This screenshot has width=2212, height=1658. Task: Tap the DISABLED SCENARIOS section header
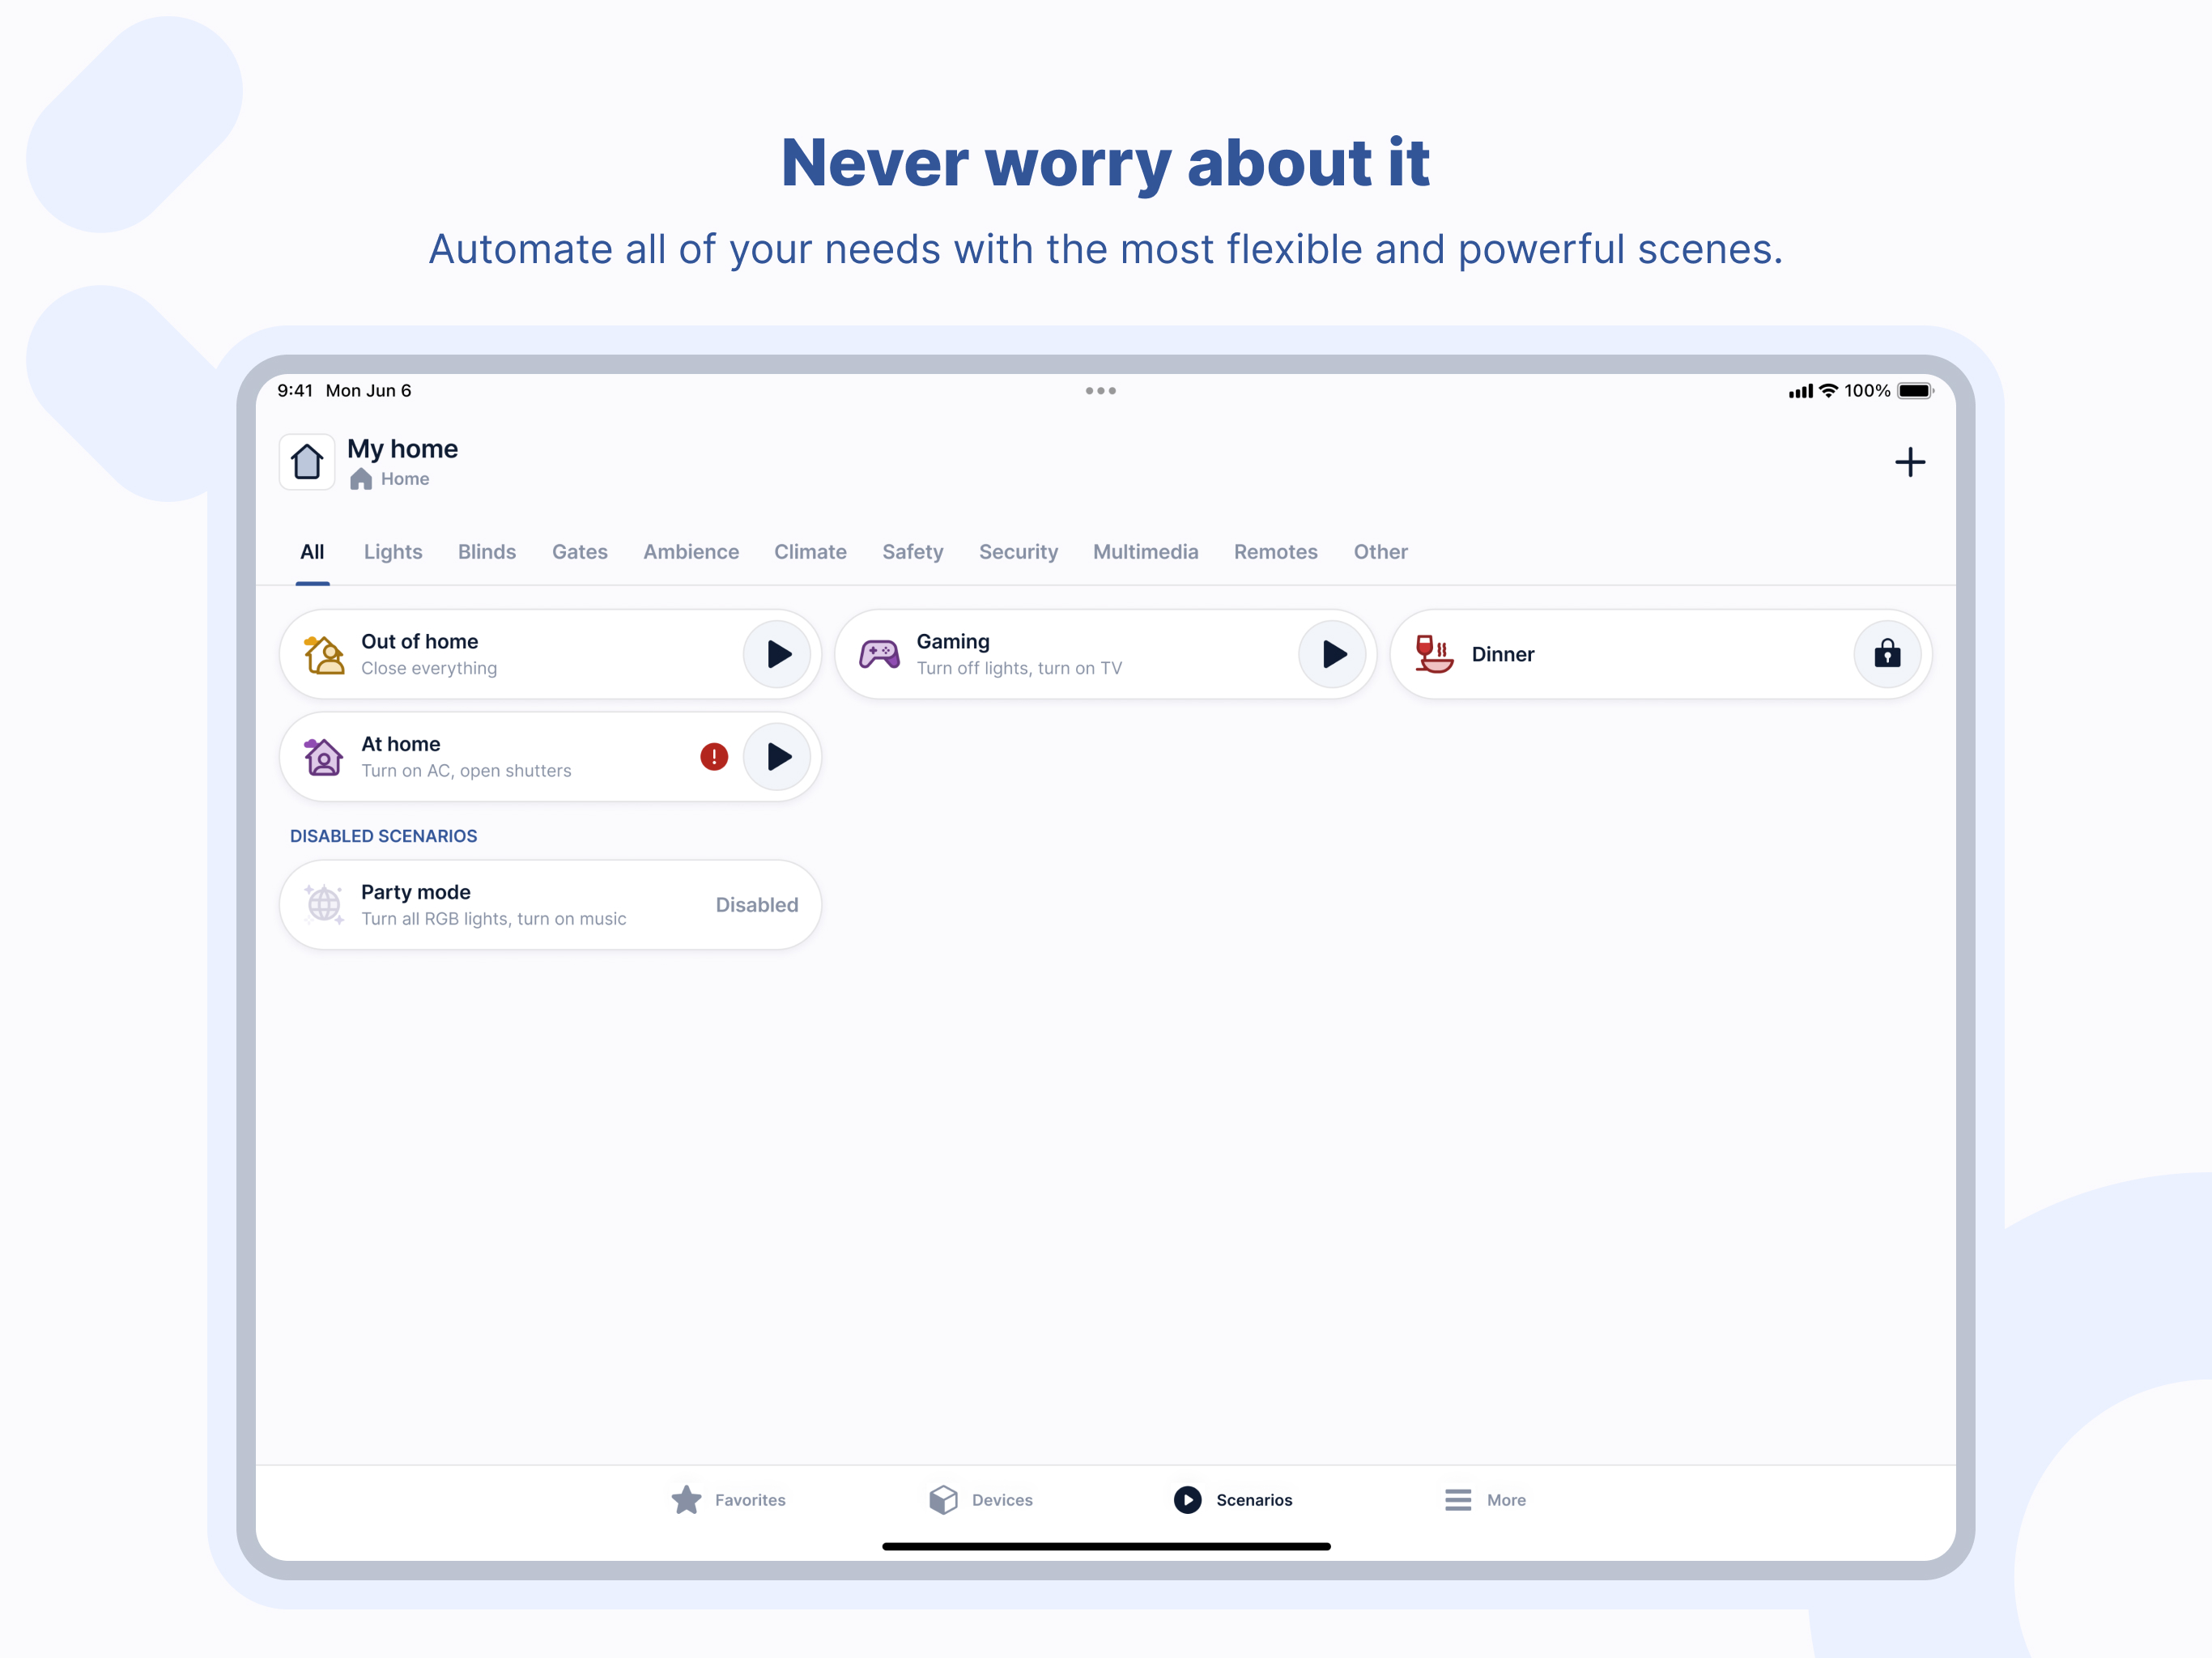(383, 836)
